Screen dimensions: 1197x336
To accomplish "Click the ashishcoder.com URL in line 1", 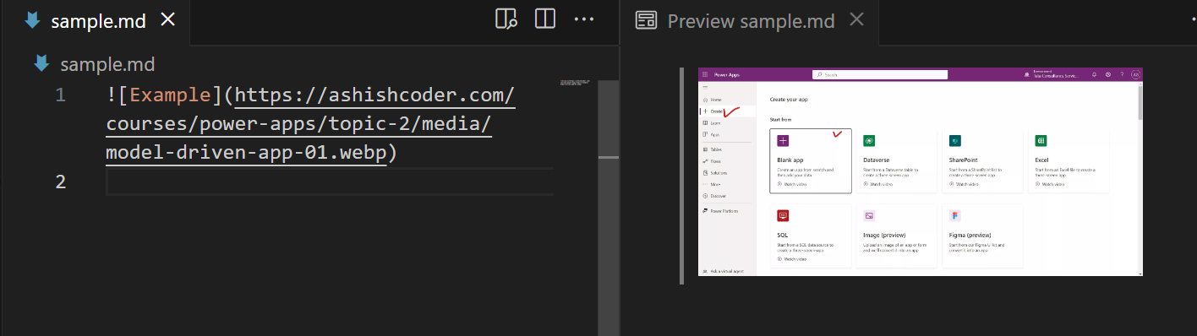I will pyautogui.click(x=310, y=124).
